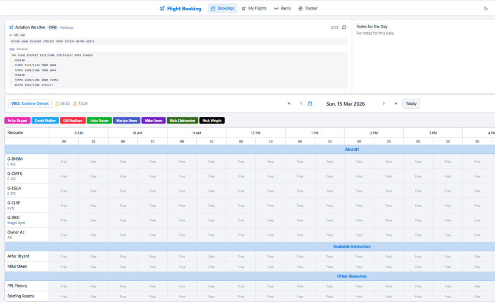The image size is (495, 302).
Task: Toggle the Mike Owen instructor chip
Action: click(153, 120)
